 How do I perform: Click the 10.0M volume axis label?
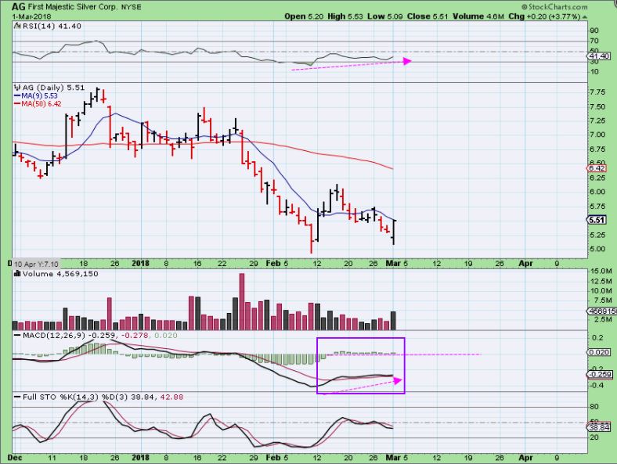[601, 291]
